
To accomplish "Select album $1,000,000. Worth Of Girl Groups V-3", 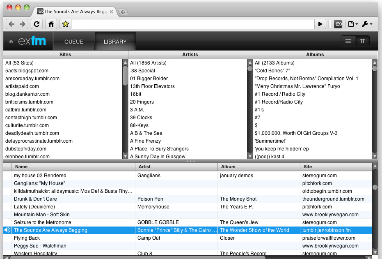I will tap(313, 133).
